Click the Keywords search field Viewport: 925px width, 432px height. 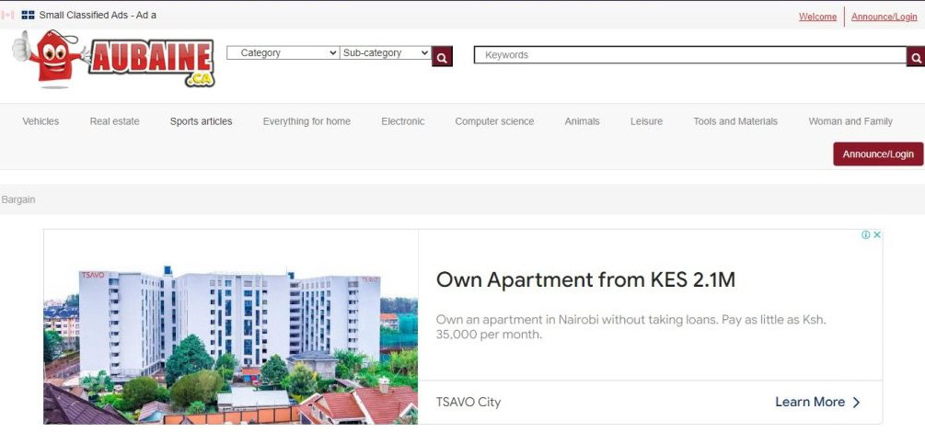(x=690, y=55)
